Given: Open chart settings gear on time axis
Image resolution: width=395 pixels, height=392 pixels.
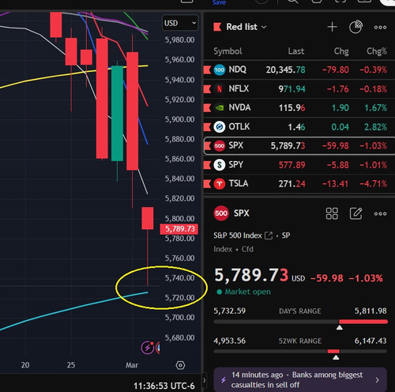Looking at the screenshot, I should click(180, 365).
